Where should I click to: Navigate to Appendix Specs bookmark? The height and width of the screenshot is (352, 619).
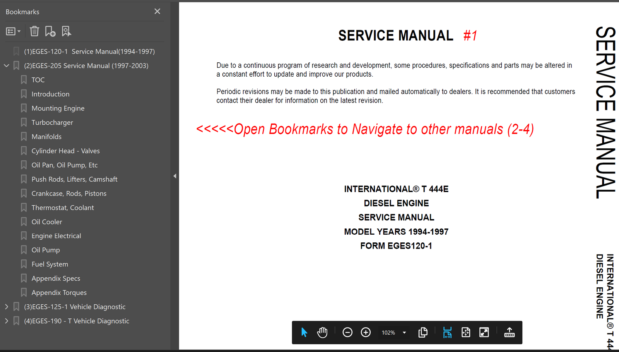click(x=56, y=278)
